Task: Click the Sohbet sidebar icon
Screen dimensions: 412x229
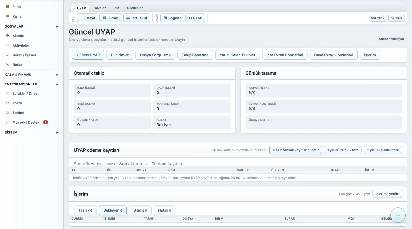Action: (7, 113)
